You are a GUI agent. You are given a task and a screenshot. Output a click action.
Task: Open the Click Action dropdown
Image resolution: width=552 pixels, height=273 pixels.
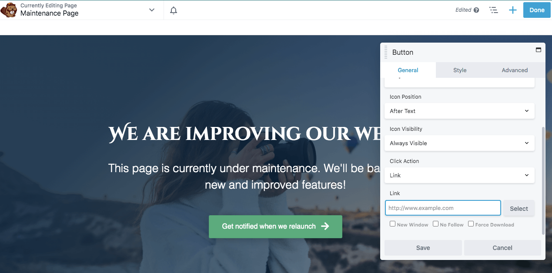(459, 175)
